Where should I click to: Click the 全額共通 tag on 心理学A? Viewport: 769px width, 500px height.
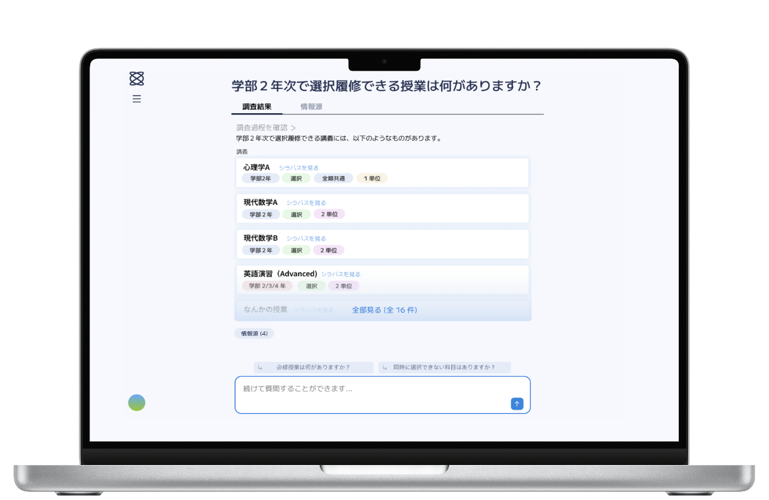pyautogui.click(x=333, y=179)
